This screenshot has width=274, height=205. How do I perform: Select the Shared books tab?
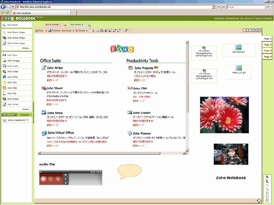pos(24,115)
